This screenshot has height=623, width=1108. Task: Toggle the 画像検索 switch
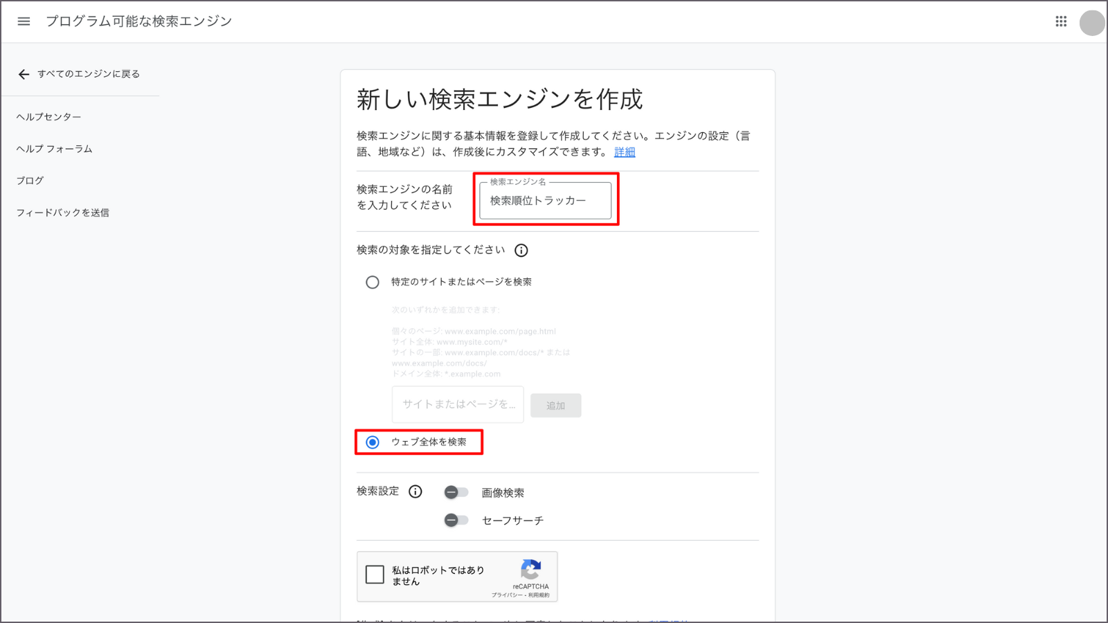[x=456, y=492]
